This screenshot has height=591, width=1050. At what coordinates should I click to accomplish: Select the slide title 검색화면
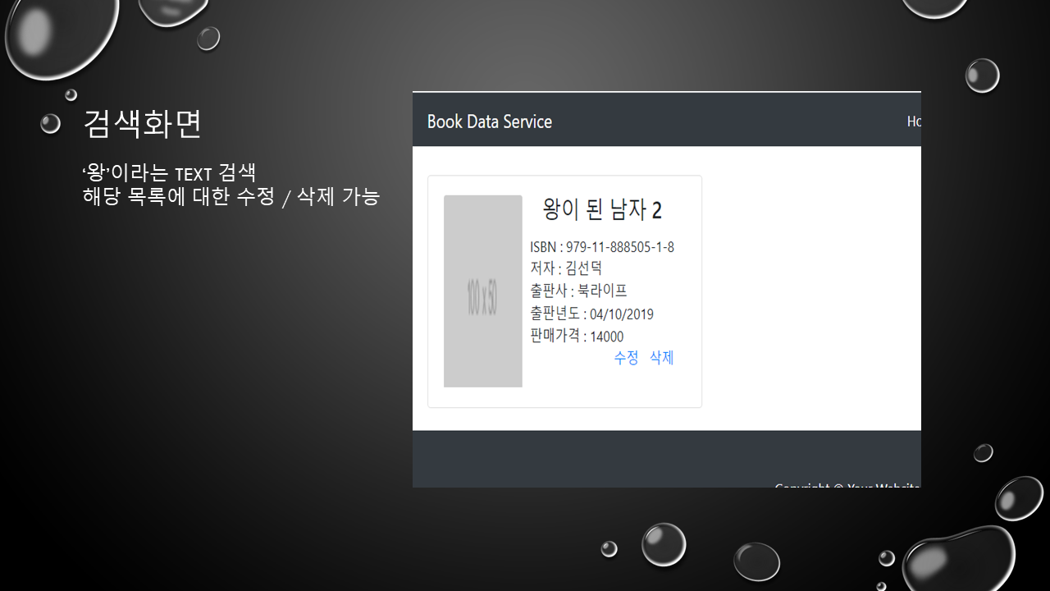coord(142,124)
